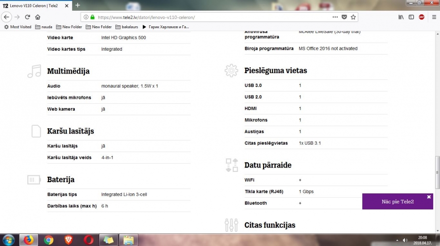This screenshot has height=246, width=440.
Task: Click the Citas funkcijas sliders icon
Action: pyautogui.click(x=231, y=225)
